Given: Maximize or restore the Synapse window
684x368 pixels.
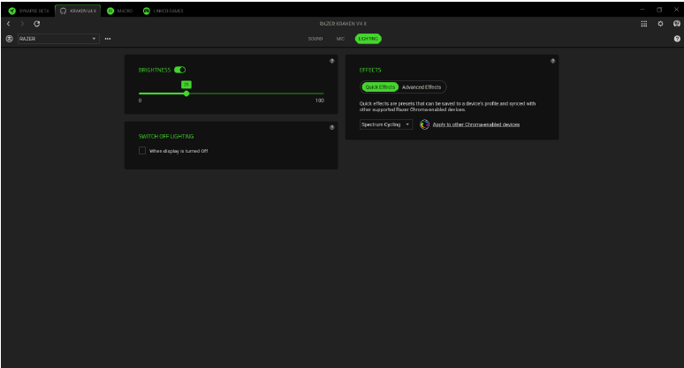Looking at the screenshot, I should (659, 9).
